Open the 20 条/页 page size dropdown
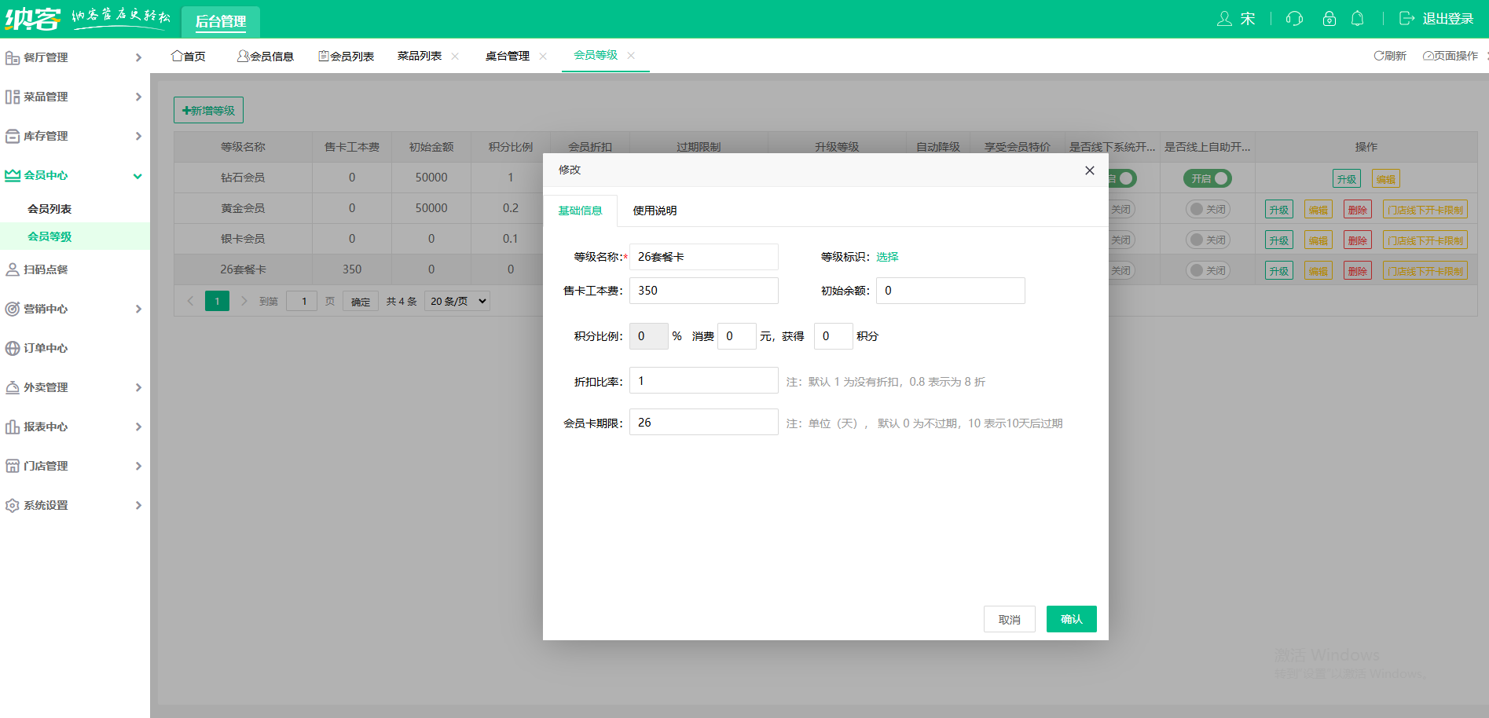This screenshot has width=1489, height=718. click(457, 301)
